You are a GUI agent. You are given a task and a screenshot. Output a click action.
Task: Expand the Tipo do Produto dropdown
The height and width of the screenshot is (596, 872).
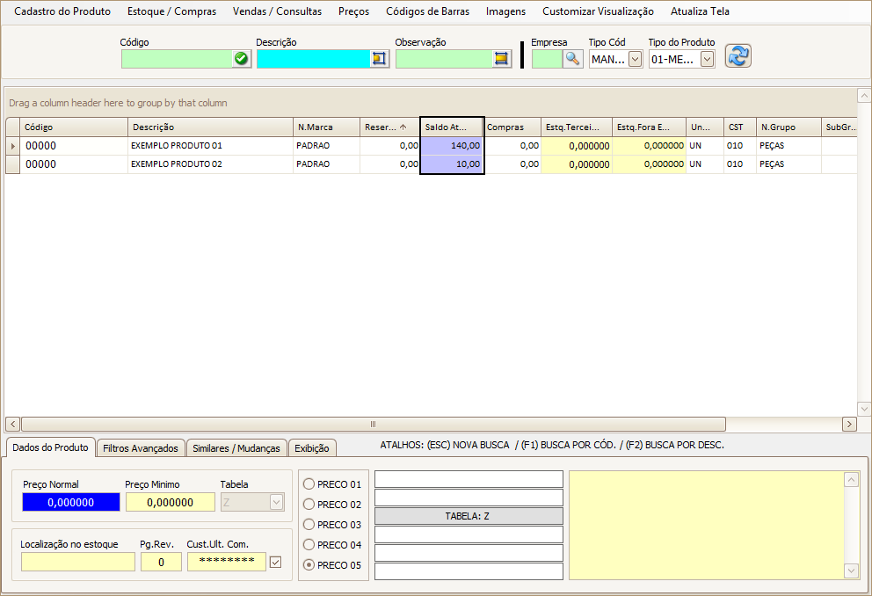click(x=707, y=59)
